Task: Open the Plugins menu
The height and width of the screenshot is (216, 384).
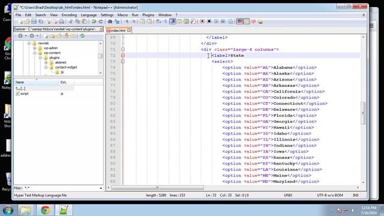Action: tap(148, 15)
